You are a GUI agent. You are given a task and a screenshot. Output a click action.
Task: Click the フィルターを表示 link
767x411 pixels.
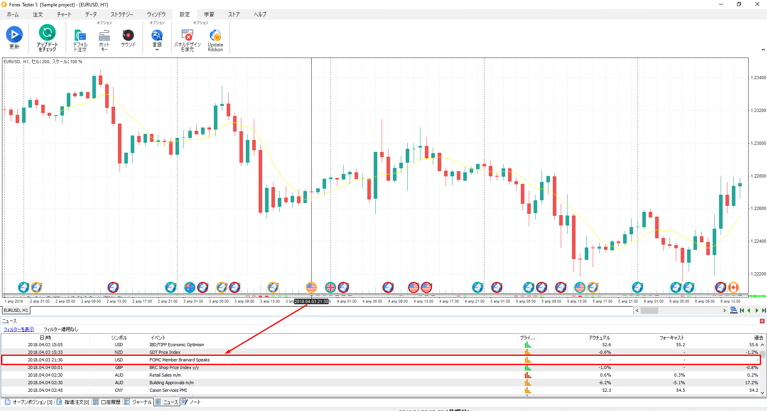(19, 329)
